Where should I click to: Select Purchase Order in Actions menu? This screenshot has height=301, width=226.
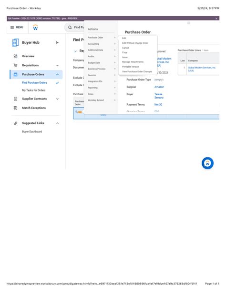pyautogui.click(x=95, y=38)
